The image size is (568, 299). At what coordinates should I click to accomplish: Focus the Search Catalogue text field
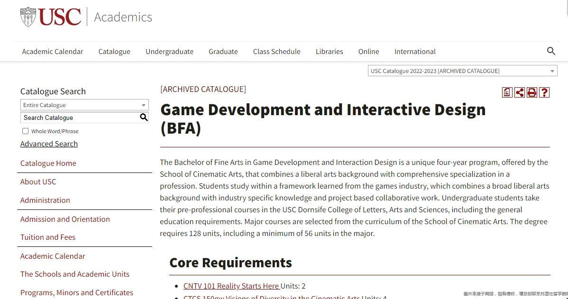80,118
